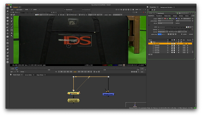Screen dimensions: 202x116
Task: Open the Transform nodes move icon
Action: 7,33
